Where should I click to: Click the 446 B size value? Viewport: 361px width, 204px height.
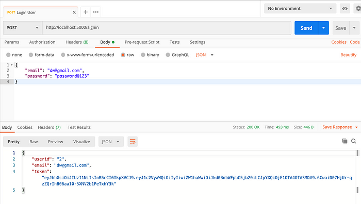pyautogui.click(x=308, y=127)
